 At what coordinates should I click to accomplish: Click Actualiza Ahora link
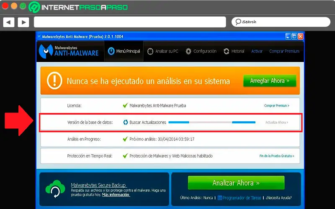click(277, 122)
